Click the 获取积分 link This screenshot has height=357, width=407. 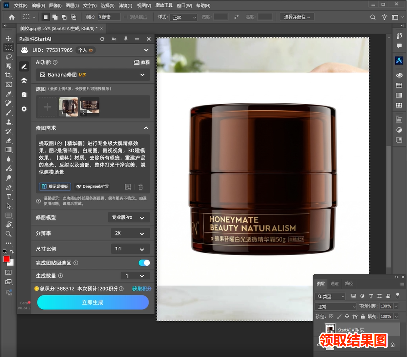tap(142, 289)
